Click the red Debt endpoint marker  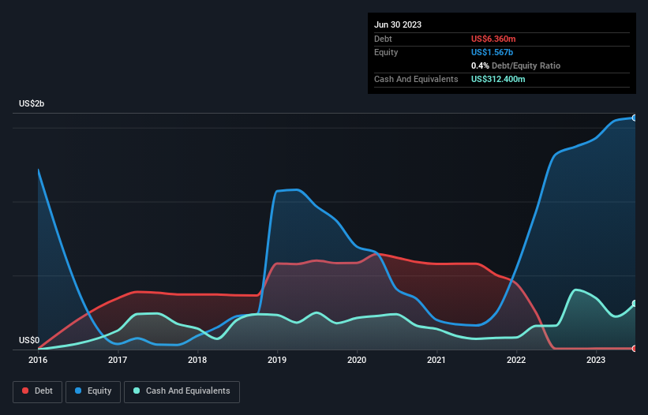pyautogui.click(x=635, y=349)
